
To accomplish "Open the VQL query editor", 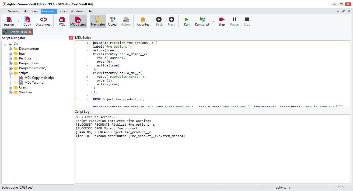I will [x=62, y=21].
